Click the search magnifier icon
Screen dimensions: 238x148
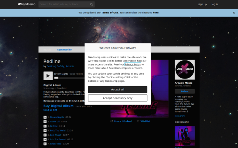click(91, 4)
